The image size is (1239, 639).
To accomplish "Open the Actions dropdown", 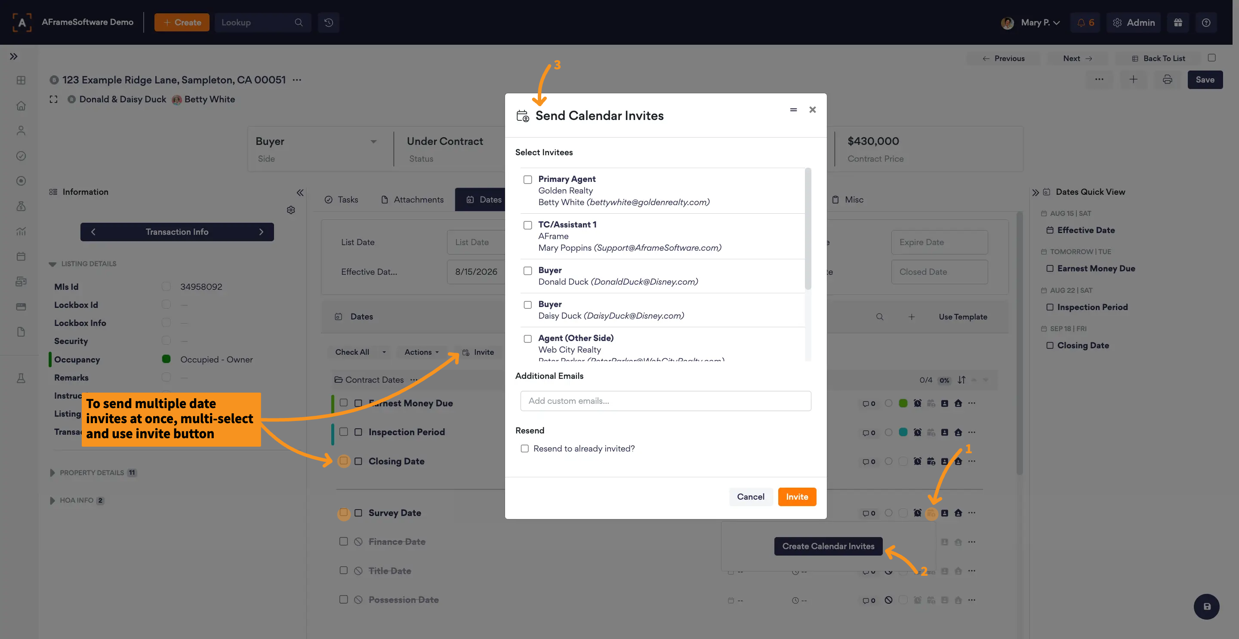I will click(x=422, y=353).
